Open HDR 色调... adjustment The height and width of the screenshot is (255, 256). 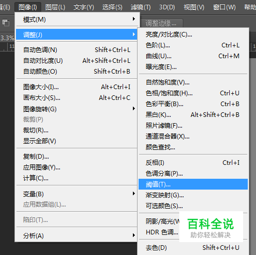pyautogui.click(x=162, y=232)
